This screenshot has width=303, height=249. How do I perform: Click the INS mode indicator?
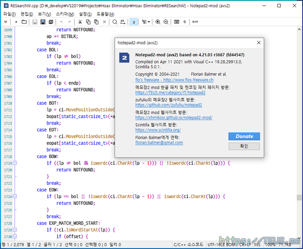coord(257,245)
